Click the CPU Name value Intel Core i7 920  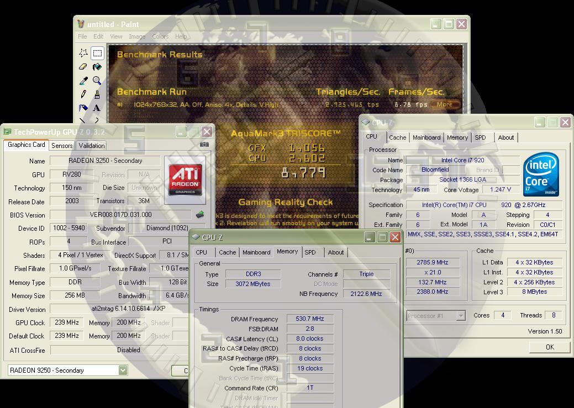(463, 160)
